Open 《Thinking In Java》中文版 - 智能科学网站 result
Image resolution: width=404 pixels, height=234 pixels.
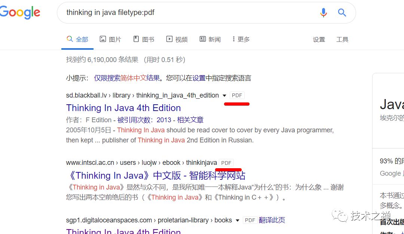[156, 175]
